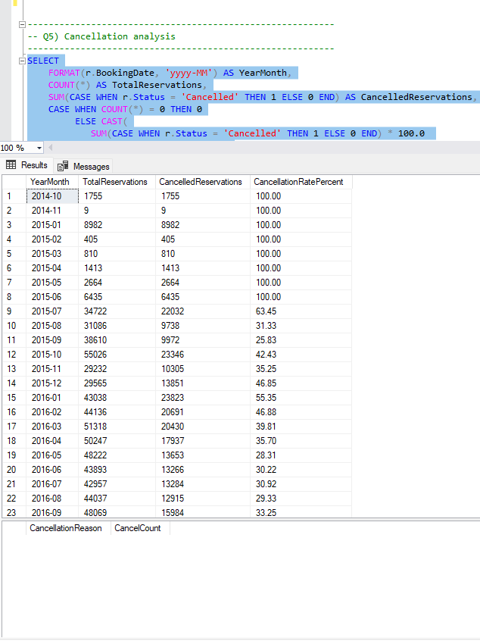
Task: Select the YearMonth column header
Action: click(x=52, y=182)
